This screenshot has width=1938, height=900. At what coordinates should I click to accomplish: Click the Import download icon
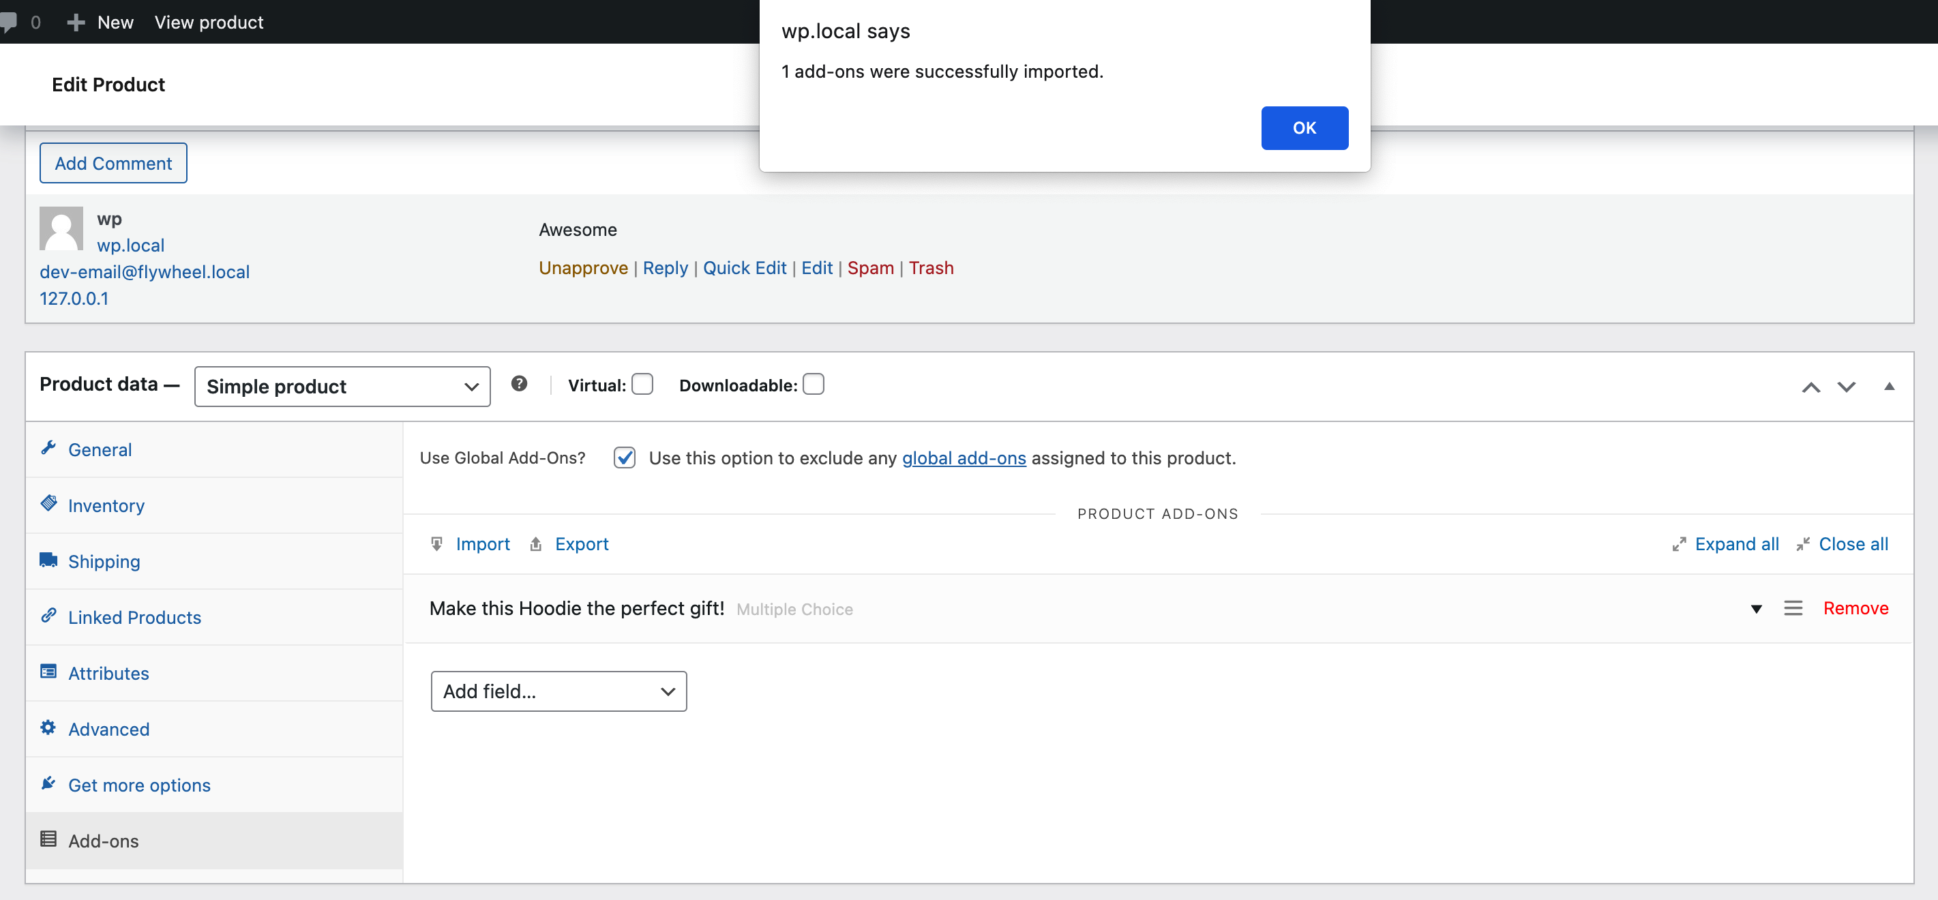coord(437,544)
